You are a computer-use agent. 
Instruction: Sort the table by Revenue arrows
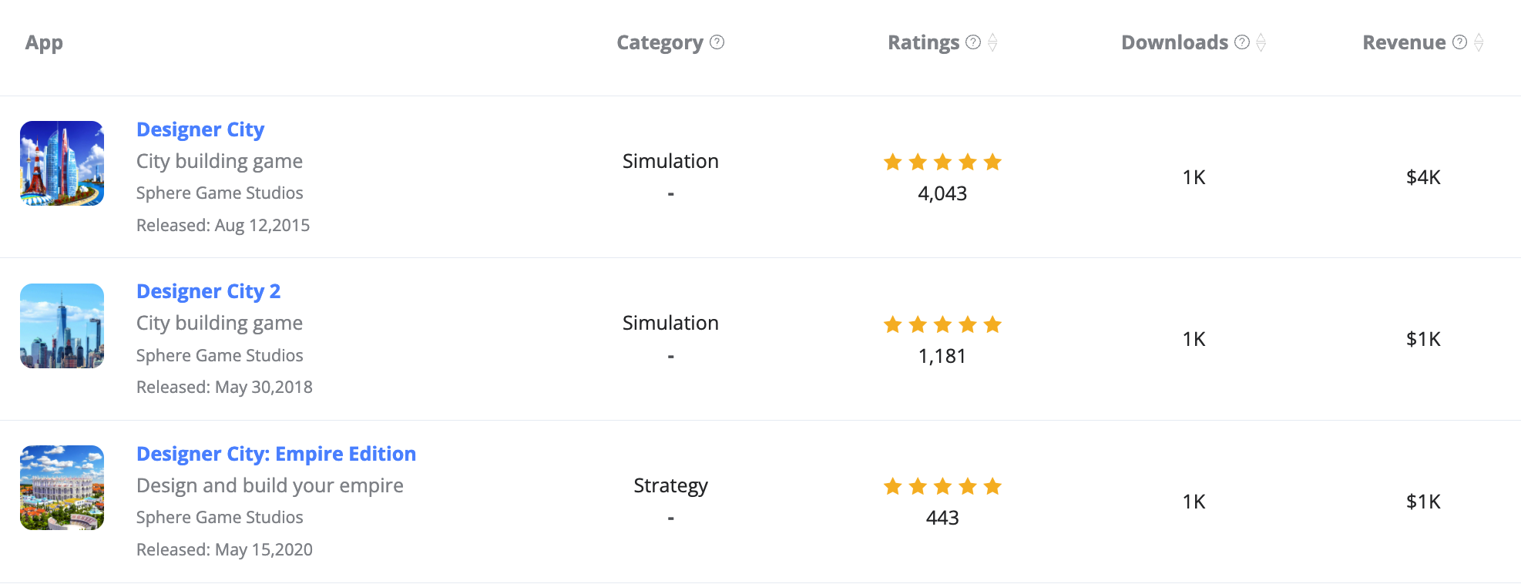[1479, 42]
